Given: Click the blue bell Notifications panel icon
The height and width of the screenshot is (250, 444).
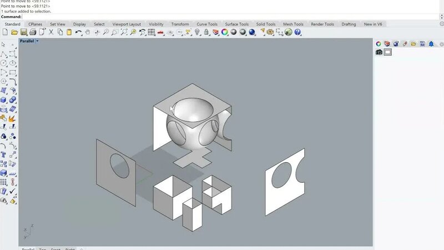Looking at the screenshot, I should [431, 44].
